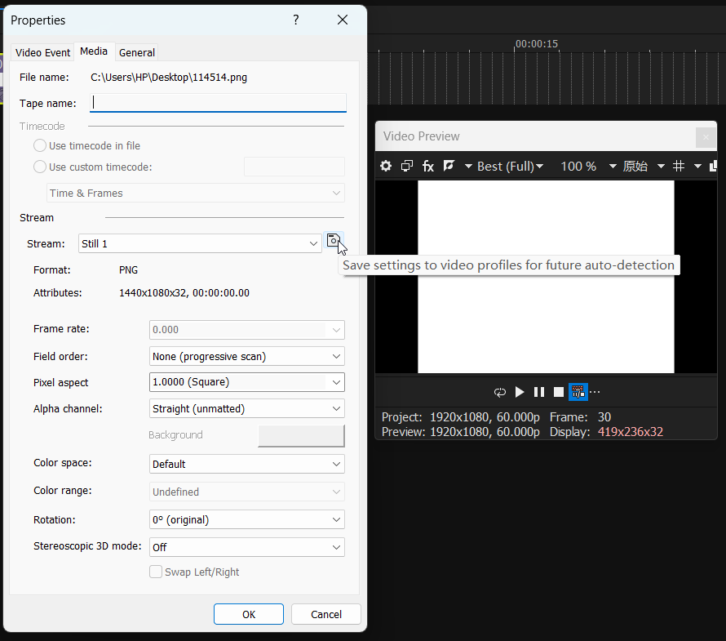
Task: Choose Use custom timecode
Action: (39, 167)
